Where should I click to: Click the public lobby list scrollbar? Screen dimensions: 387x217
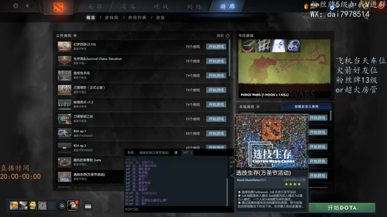click(229, 58)
